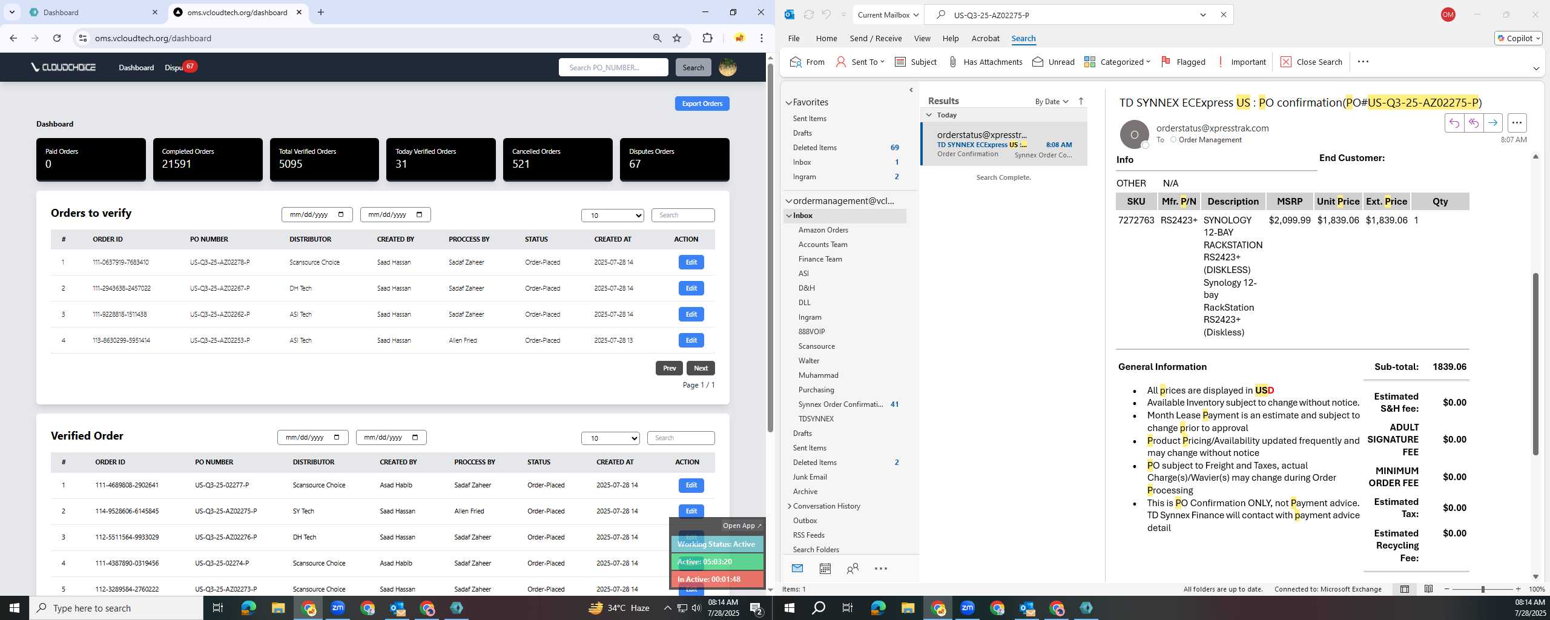Viewport: 1550px width, 620px height.
Task: Open the Categorized filter dropdown
Action: (x=1117, y=62)
